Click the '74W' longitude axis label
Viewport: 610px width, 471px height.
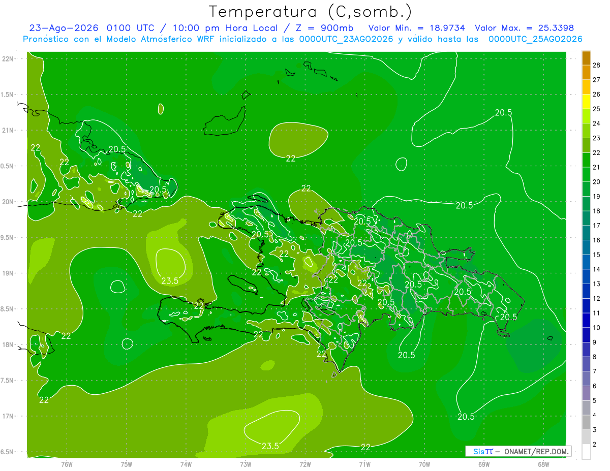[x=186, y=464]
